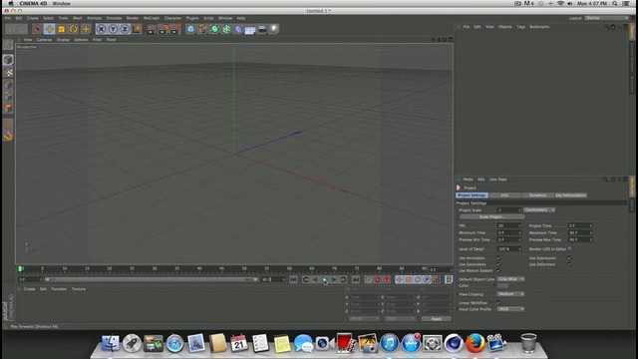
Task: Open the material manager Create menu
Action: point(29,289)
